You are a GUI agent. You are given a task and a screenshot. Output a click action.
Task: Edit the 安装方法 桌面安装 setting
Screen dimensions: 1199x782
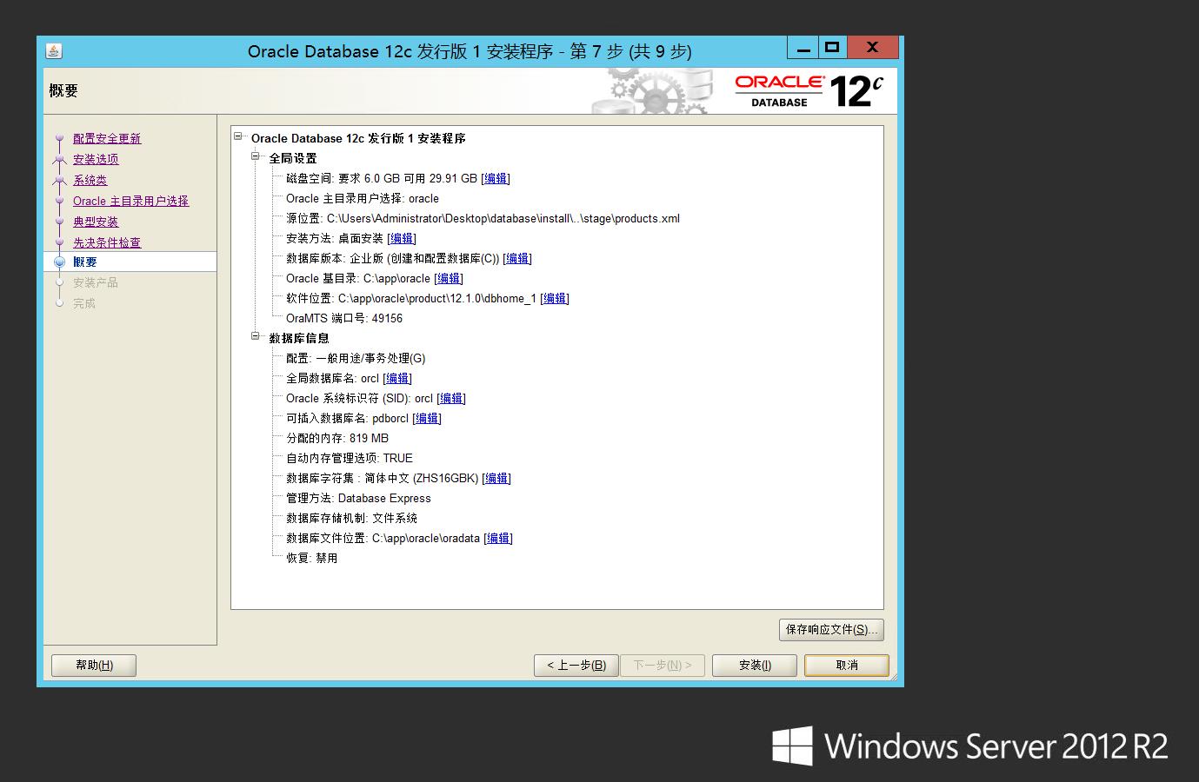402,238
